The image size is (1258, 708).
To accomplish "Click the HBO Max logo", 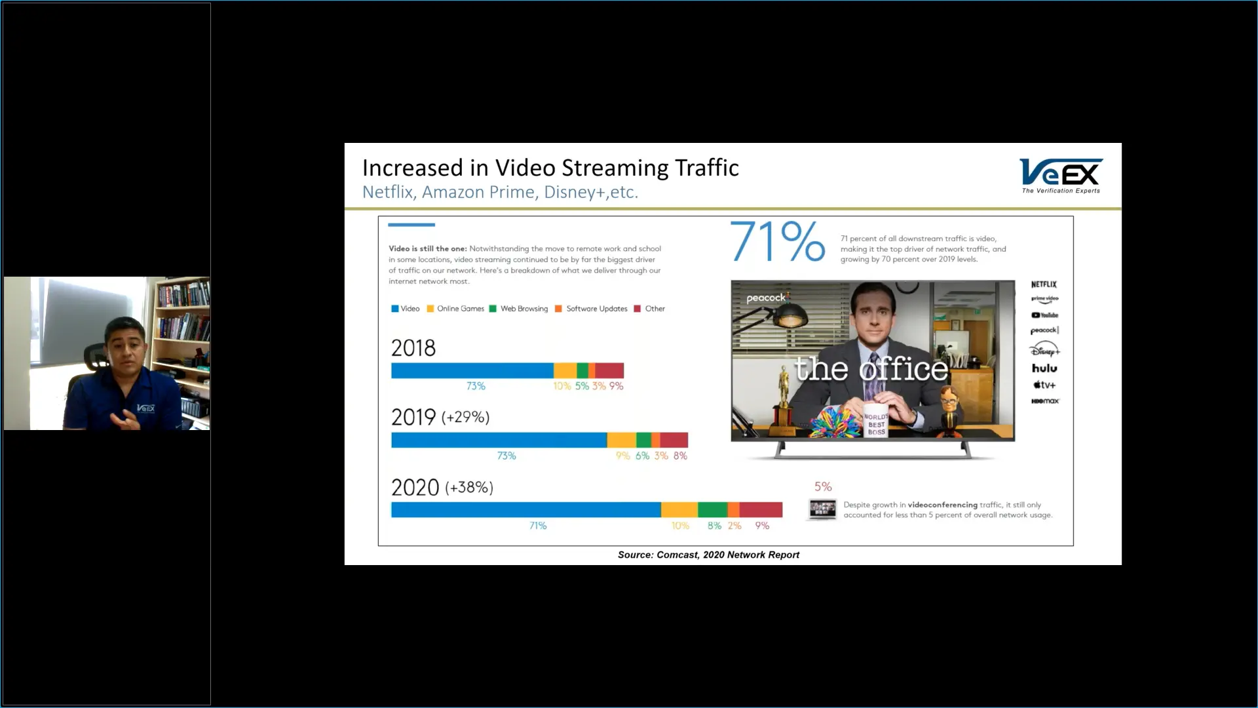I will tap(1044, 401).
